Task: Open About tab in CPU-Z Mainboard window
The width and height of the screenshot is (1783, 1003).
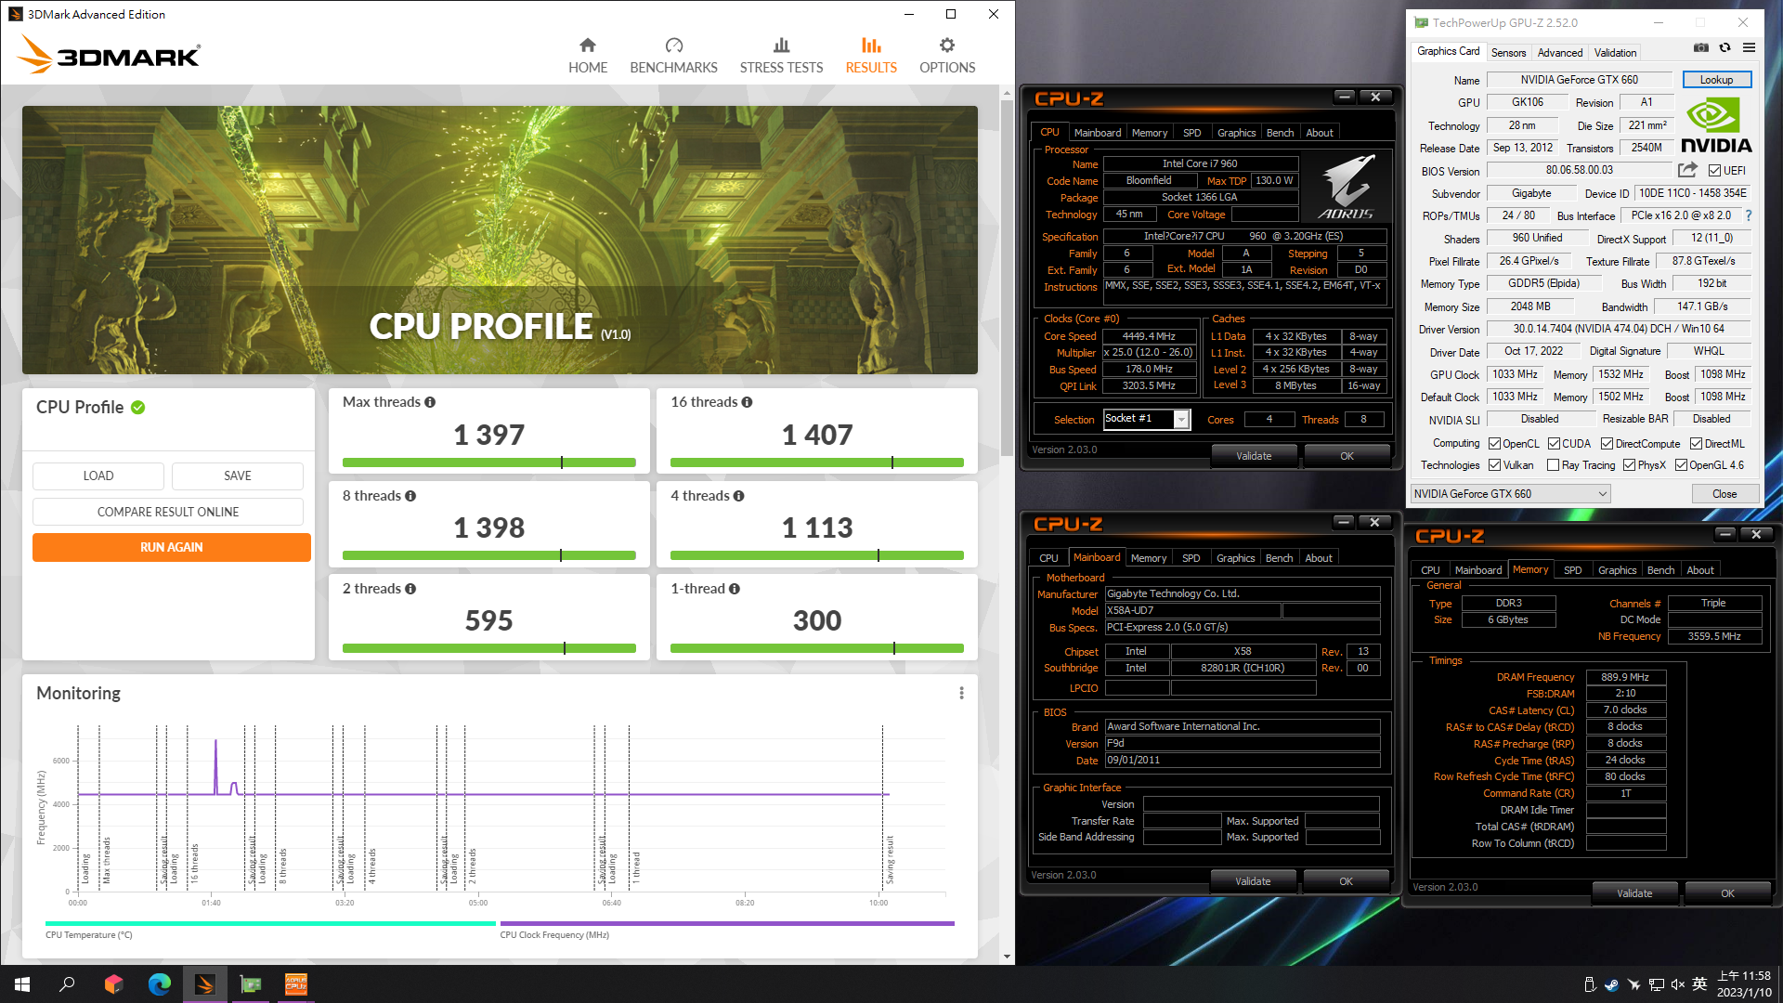Action: tap(1318, 558)
